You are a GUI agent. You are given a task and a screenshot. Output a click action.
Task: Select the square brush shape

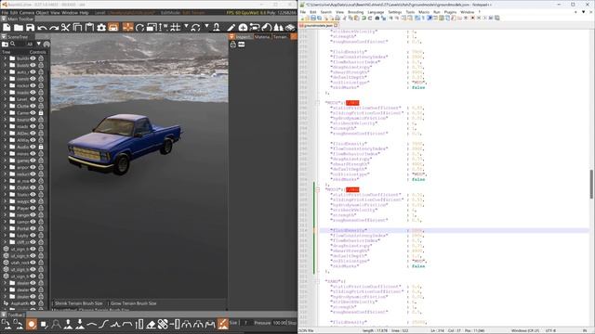(x=44, y=324)
